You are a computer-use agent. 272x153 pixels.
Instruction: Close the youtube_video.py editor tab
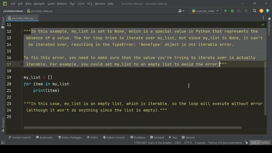(36, 18)
